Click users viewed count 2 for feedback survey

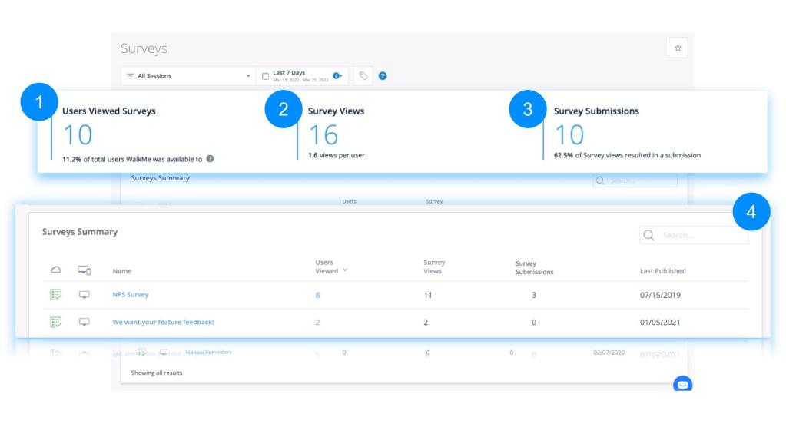(x=317, y=323)
